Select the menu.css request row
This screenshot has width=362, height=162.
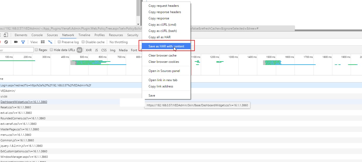(x=181, y=135)
